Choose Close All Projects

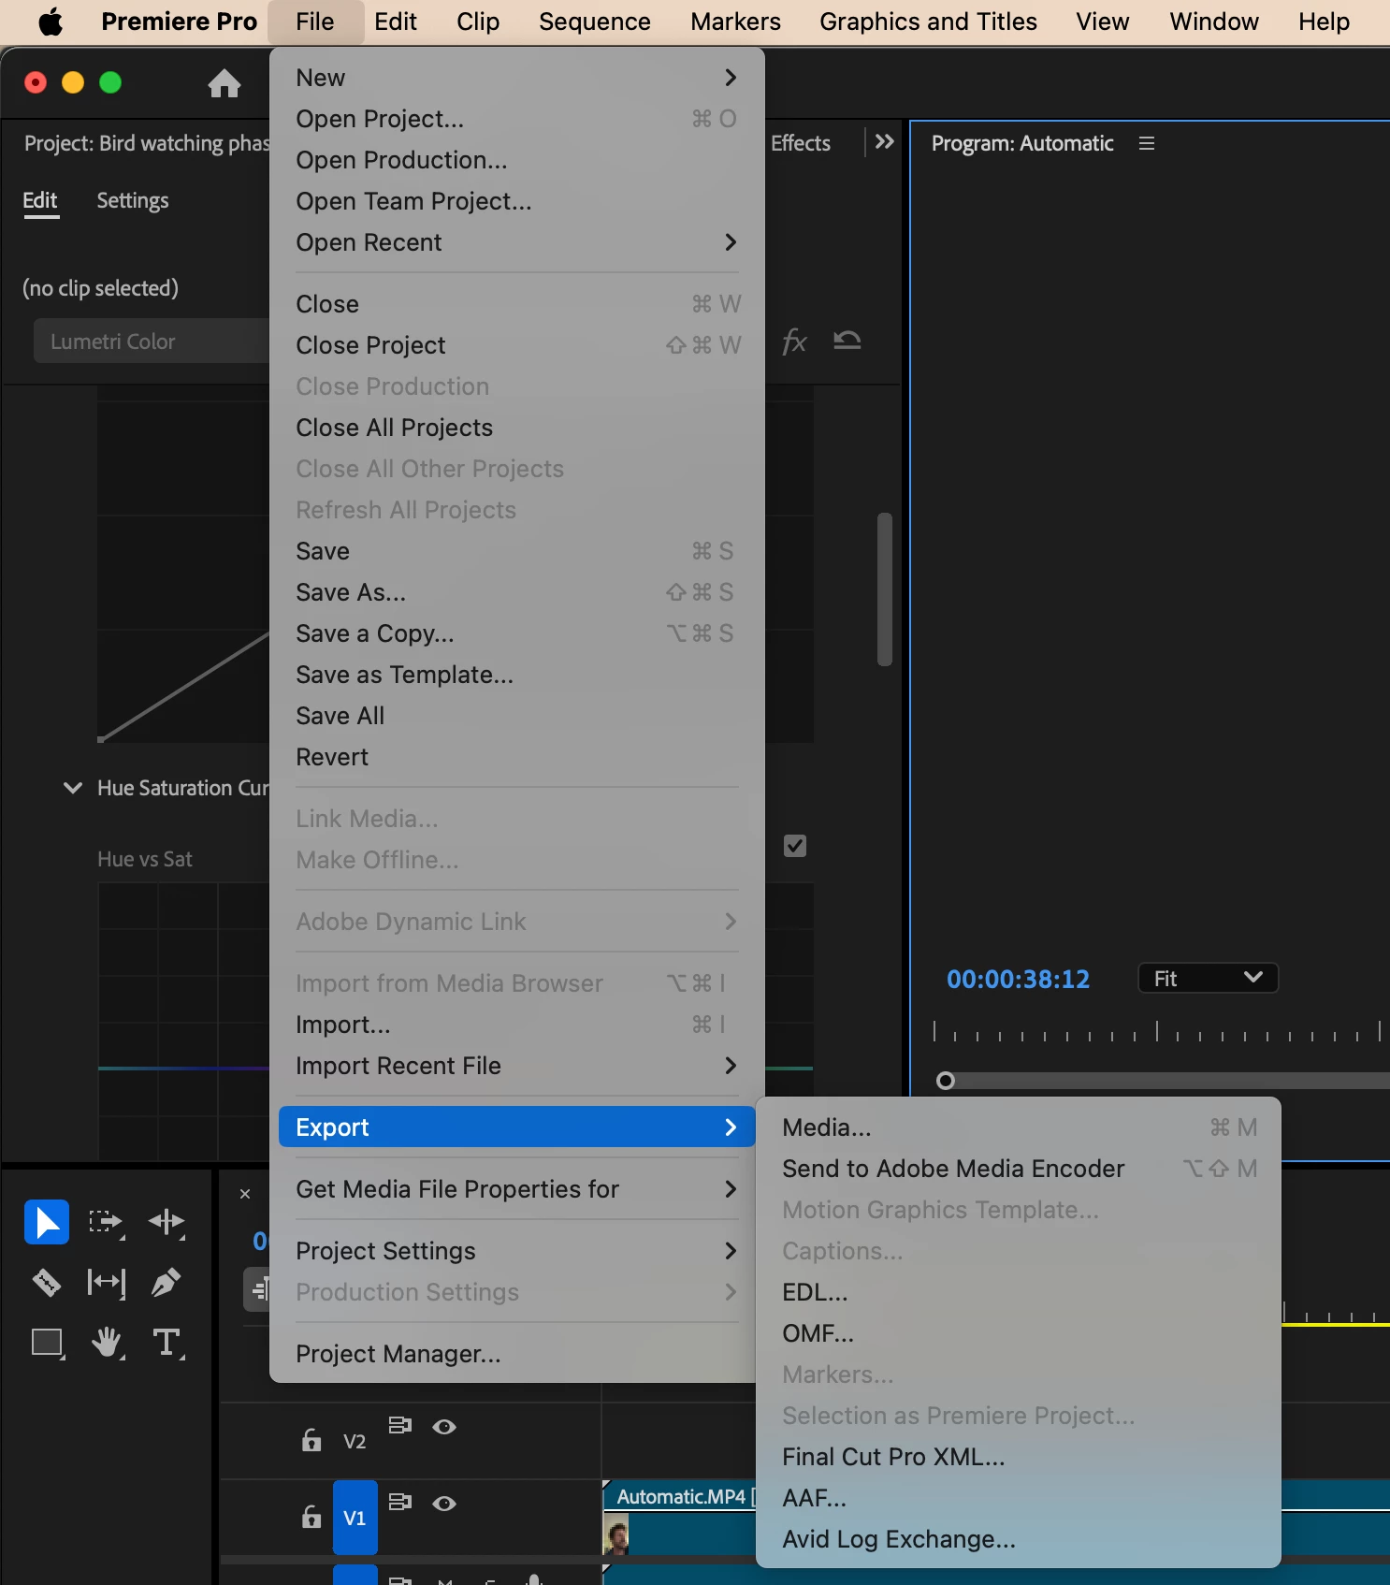pyautogui.click(x=517, y=428)
